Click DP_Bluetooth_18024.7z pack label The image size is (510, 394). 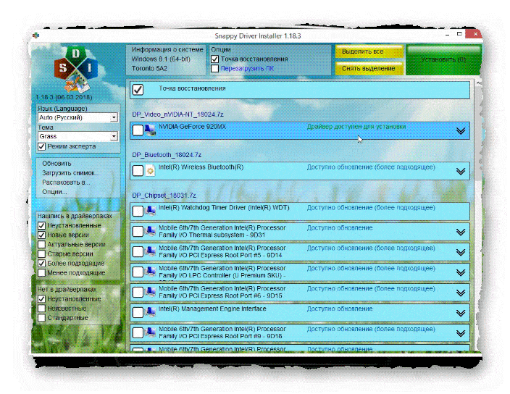pyautogui.click(x=167, y=155)
